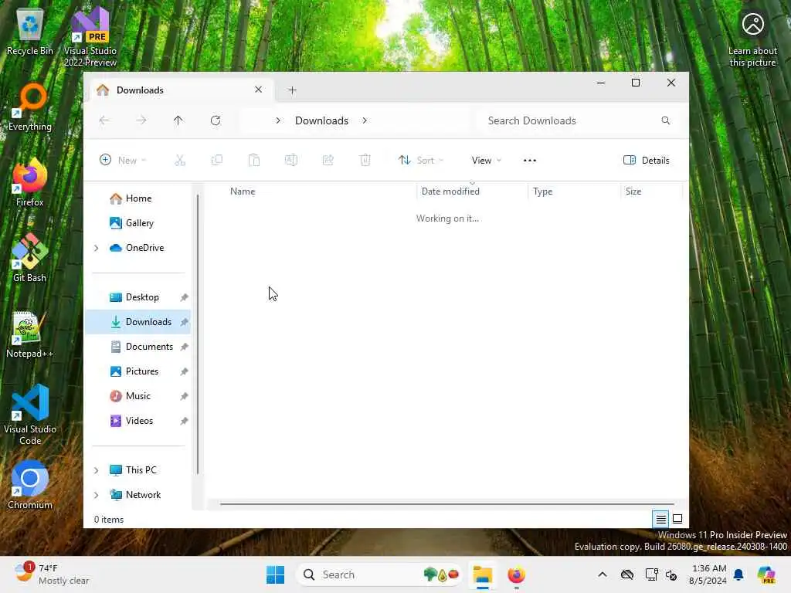Unpin Pictures from Quick access
Viewport: 791px width, 593px height.
(x=184, y=371)
